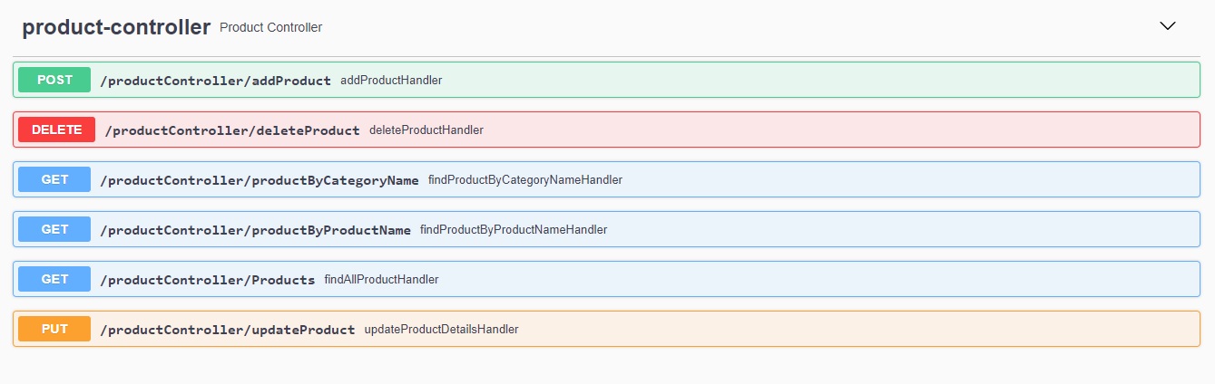
Task: Click the PUT method badge
Action: coord(54,329)
